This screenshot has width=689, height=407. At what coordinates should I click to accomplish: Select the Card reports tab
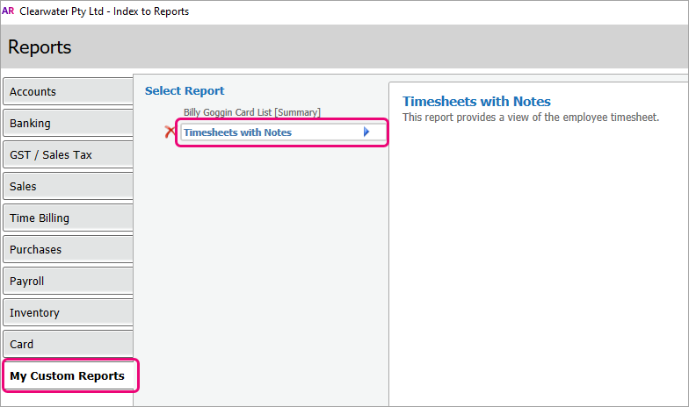tap(69, 344)
